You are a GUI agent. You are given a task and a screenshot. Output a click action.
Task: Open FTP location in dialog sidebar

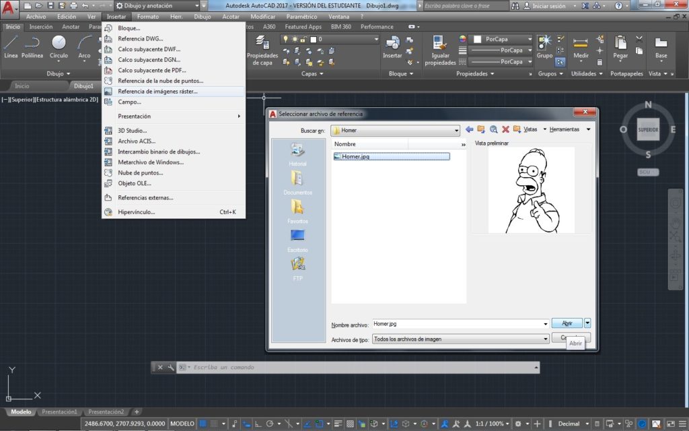point(297,269)
